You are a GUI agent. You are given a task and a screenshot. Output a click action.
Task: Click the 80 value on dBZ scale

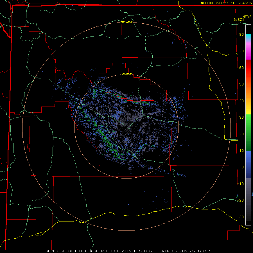point(241,35)
